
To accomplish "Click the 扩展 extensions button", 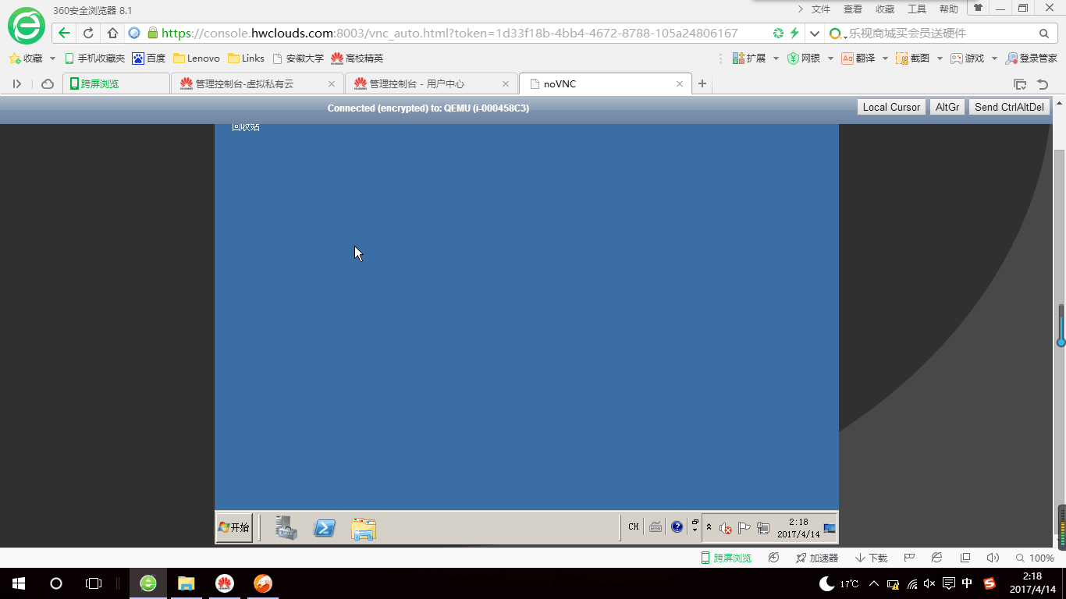I will 749,58.
